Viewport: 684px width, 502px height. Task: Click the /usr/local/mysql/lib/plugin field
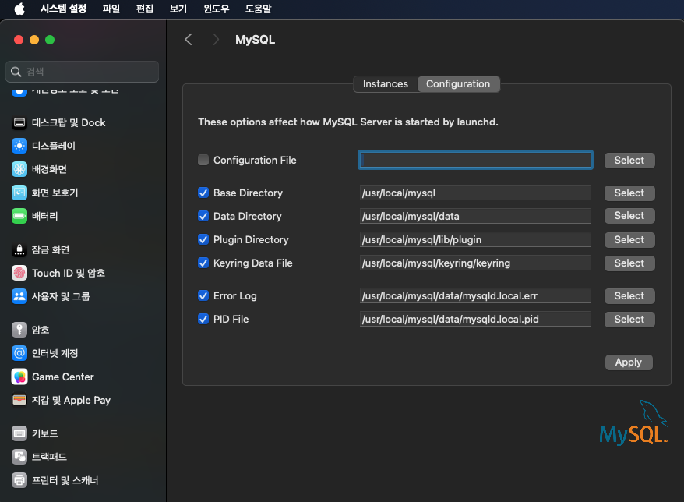coord(475,239)
